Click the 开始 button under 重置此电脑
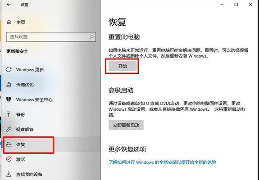This screenshot has width=259, height=180. (x=123, y=66)
